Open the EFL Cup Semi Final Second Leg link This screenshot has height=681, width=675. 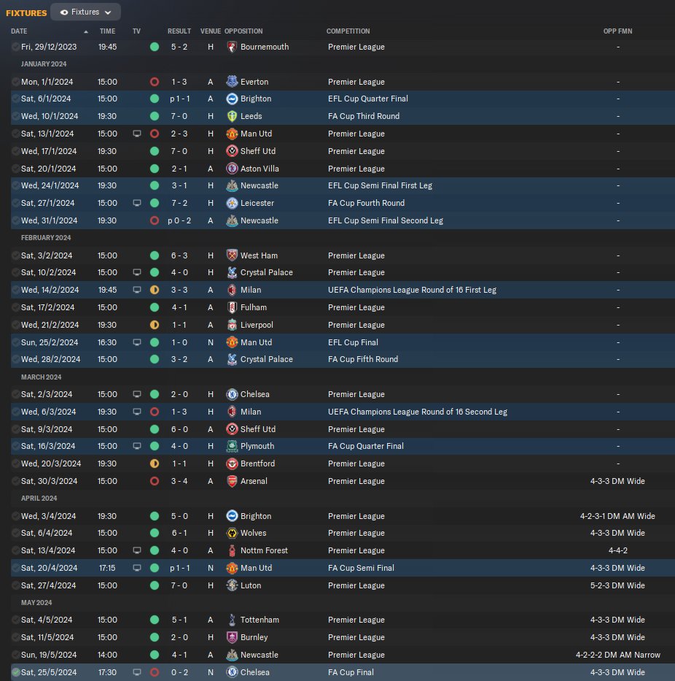point(385,220)
